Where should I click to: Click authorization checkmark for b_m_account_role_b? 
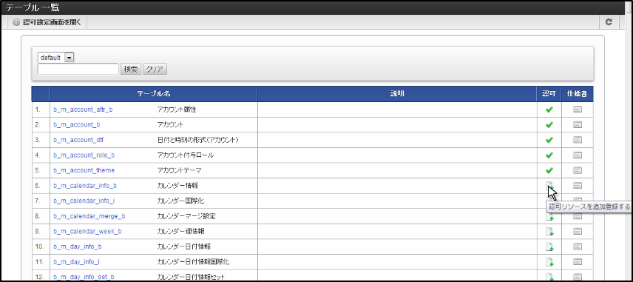pyautogui.click(x=549, y=155)
